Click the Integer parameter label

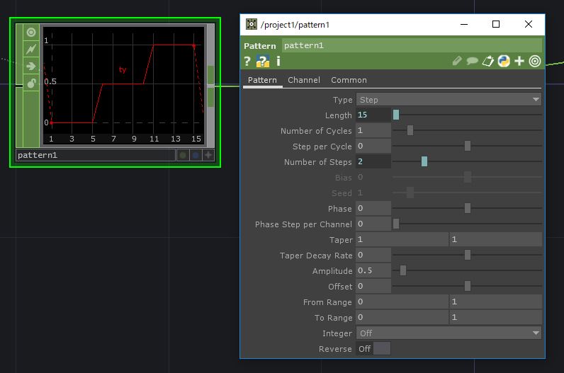tap(337, 333)
